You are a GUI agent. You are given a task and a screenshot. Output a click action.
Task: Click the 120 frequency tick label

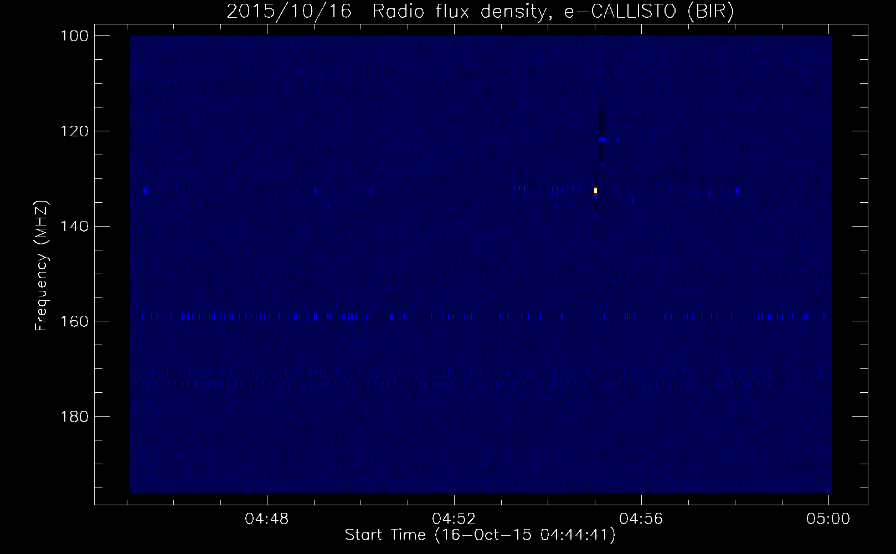75,131
